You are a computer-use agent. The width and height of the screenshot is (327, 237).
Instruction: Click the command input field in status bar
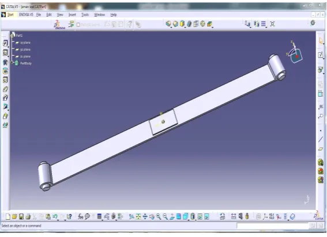(x=273, y=225)
